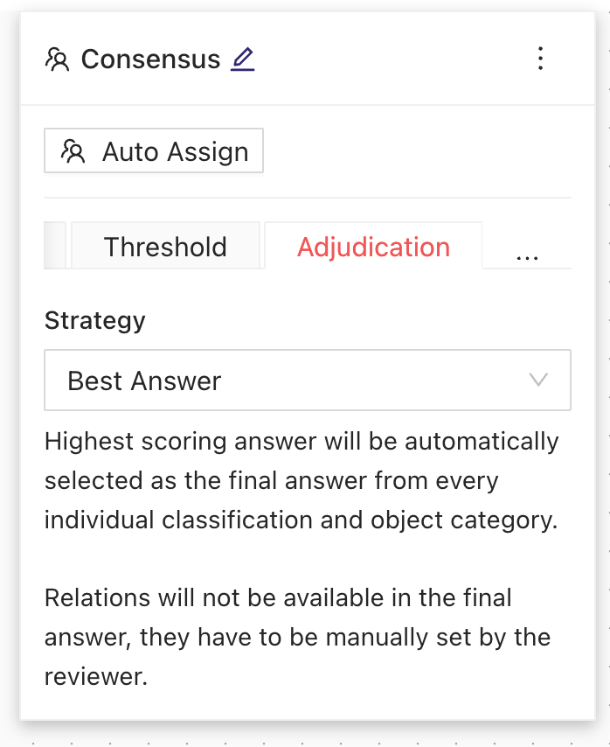
Task: Click the Highest scoring answer description
Action: pos(302,480)
